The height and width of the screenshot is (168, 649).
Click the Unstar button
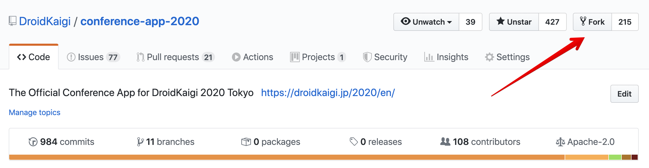point(514,22)
